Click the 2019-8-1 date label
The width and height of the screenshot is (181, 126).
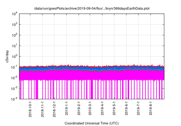pos(150,108)
